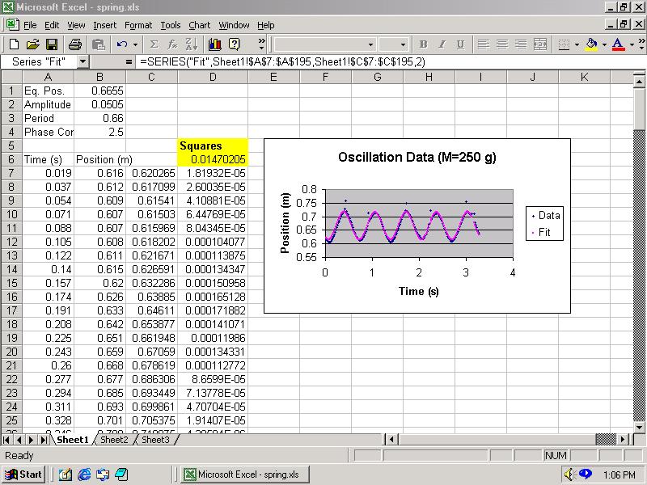The width and height of the screenshot is (647, 485).
Task: Open the Chart Wizard tool
Action: pyautogui.click(x=215, y=44)
